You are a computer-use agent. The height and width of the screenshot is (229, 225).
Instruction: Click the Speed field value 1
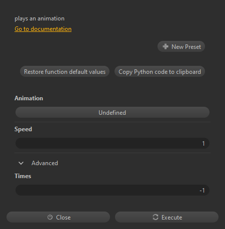click(203, 144)
